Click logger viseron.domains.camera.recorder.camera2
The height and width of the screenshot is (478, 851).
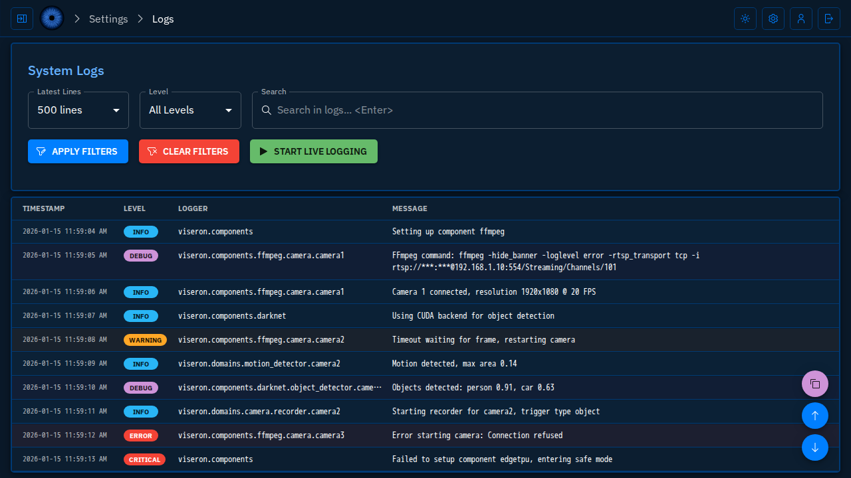[x=259, y=412]
